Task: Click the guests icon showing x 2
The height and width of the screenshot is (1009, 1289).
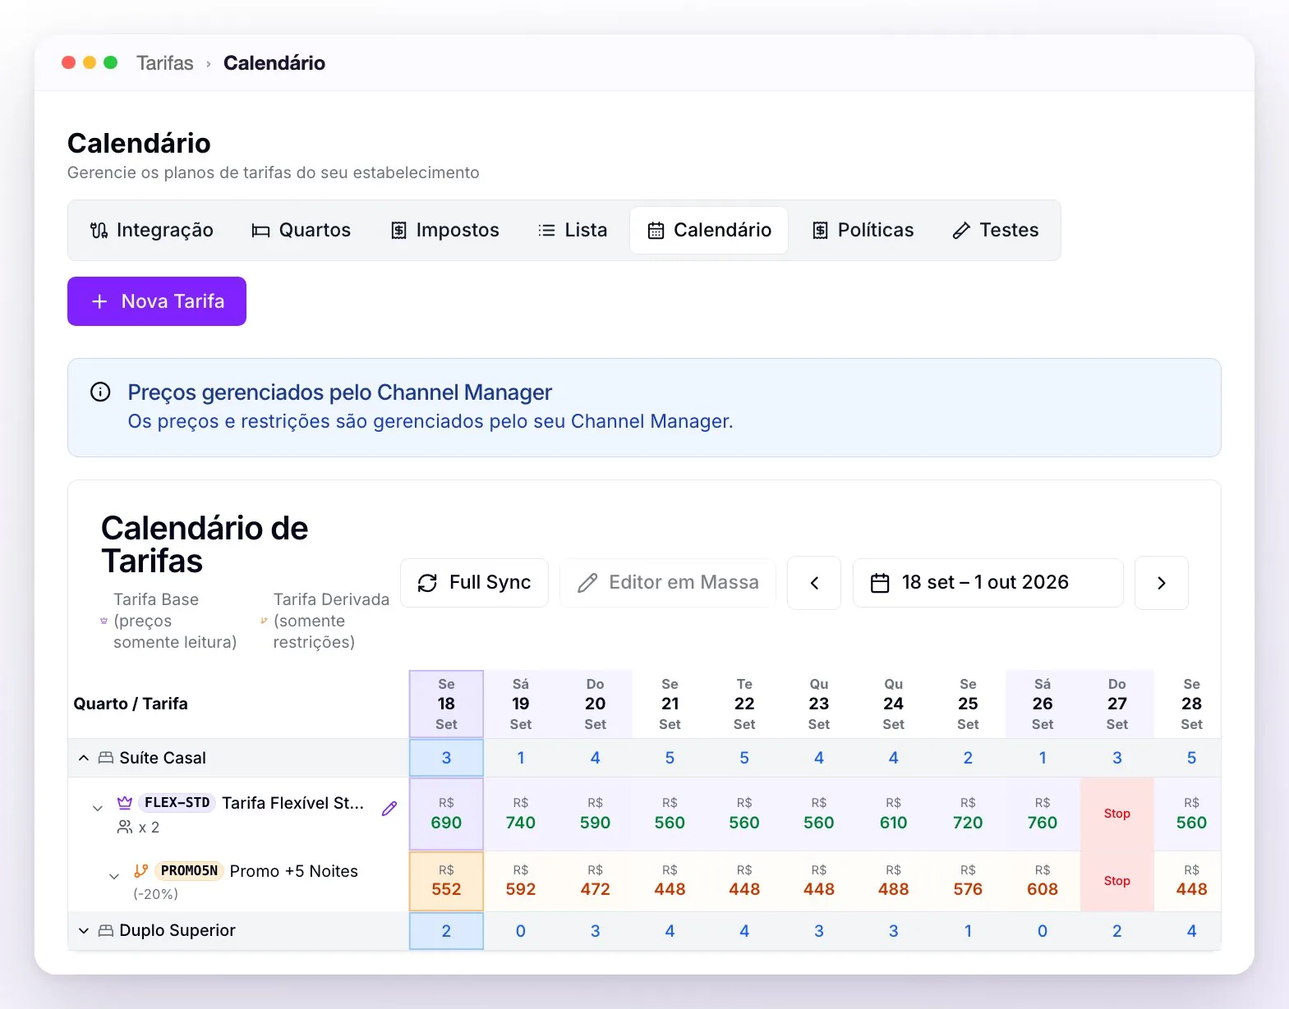Action: coord(125,828)
